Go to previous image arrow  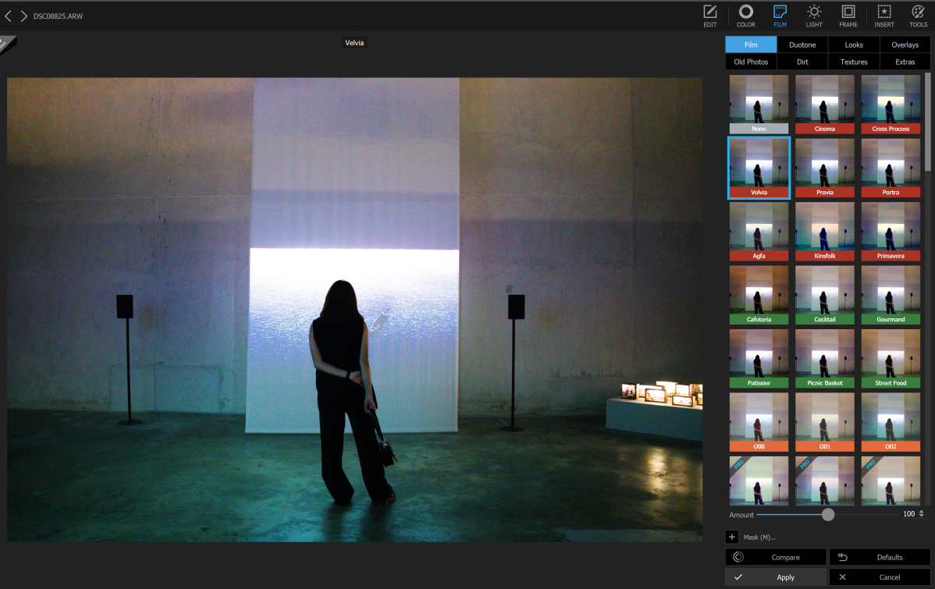[x=8, y=16]
